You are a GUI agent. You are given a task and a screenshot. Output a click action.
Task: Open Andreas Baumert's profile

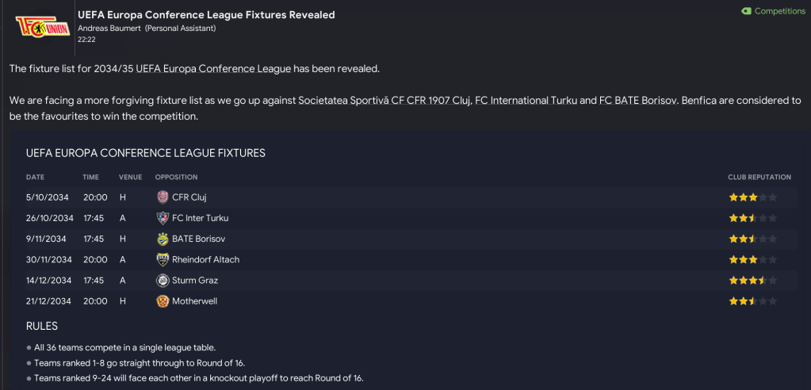point(110,29)
